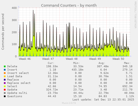The image size is (138, 106).
Task: Click the gray Update multi legend swatch
Action: [5, 93]
